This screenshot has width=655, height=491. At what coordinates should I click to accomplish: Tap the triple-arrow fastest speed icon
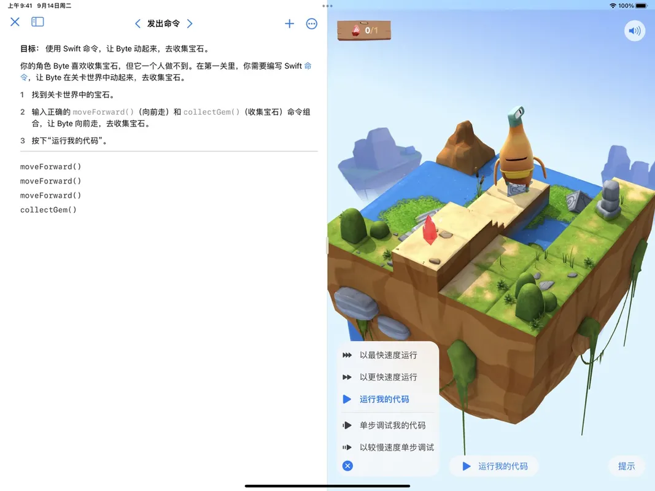347,355
